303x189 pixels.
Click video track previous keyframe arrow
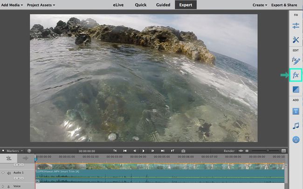[15, 165]
